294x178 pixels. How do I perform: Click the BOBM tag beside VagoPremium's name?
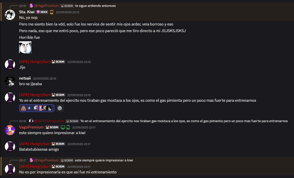click(x=52, y=127)
